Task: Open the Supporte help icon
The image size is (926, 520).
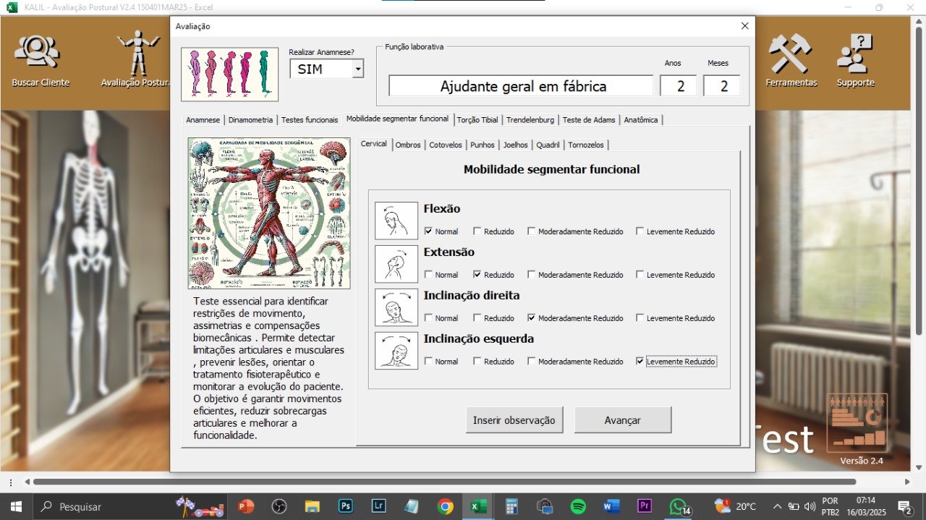Action: point(855,54)
